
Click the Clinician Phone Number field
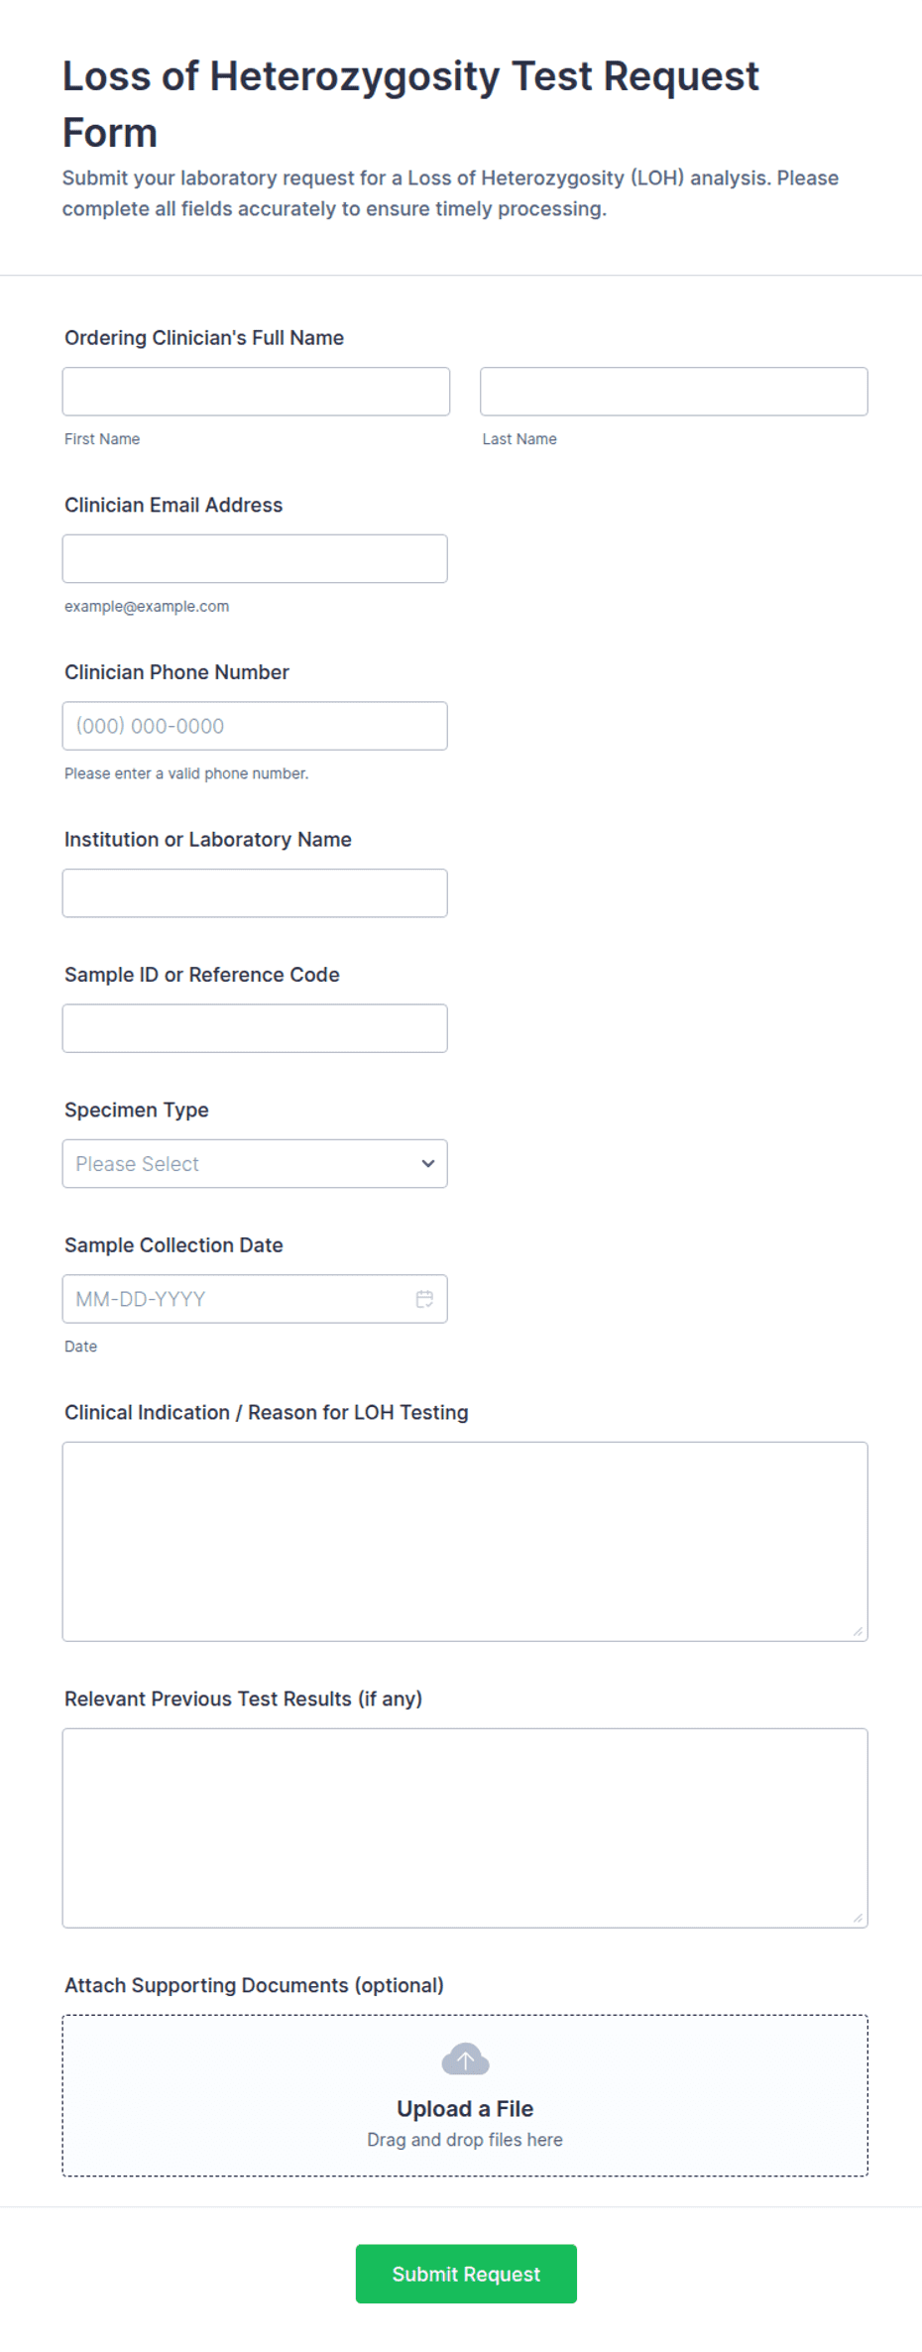[255, 726]
